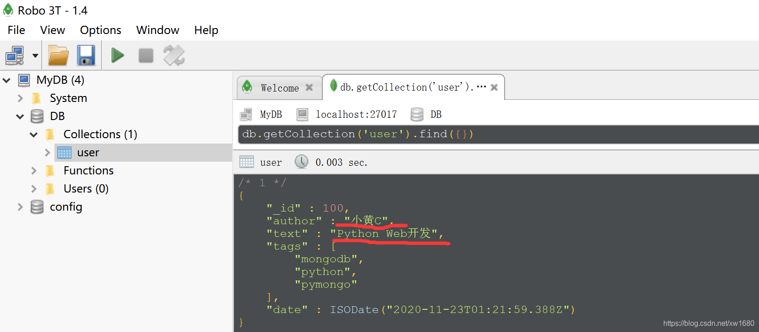The width and height of the screenshot is (759, 332).
Task: Click the Users folder icon
Action: [x=50, y=189]
